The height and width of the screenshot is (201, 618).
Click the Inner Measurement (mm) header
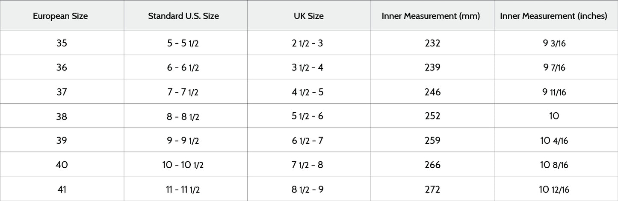tap(431, 16)
